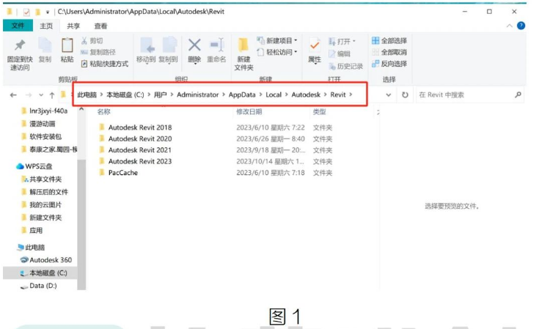Image resolution: width=539 pixels, height=329 pixels.
Task: Click the up-one-level arrow
Action: pos(52,95)
